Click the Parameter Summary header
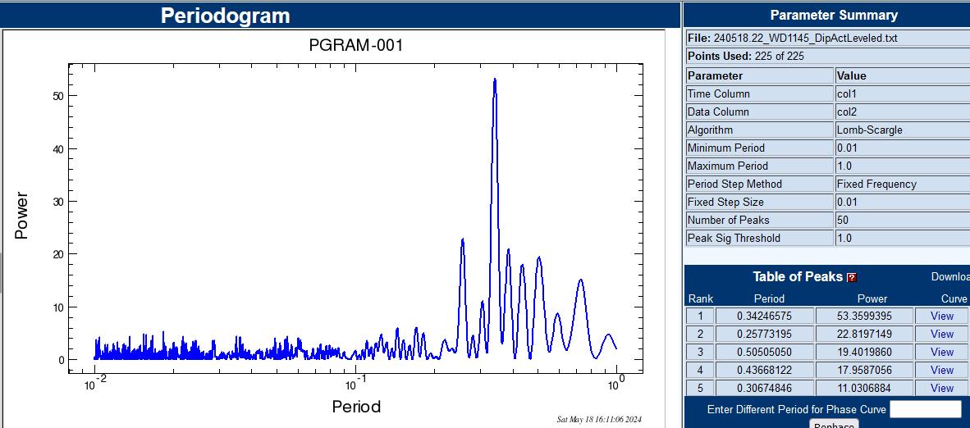Screen dimensions: 970x428 coord(834,16)
